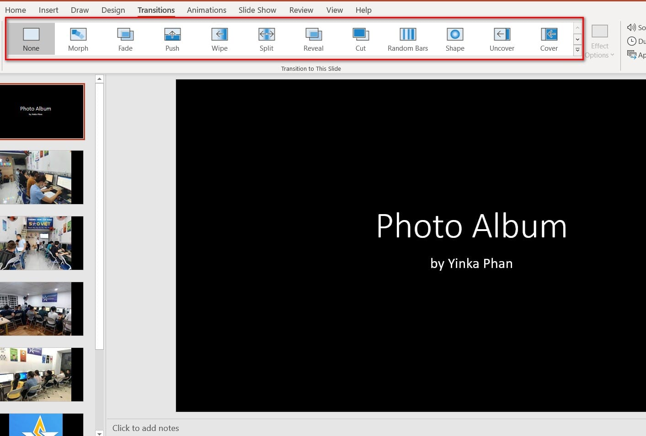Apply the Split transition
The width and height of the screenshot is (646, 436).
(x=267, y=39)
